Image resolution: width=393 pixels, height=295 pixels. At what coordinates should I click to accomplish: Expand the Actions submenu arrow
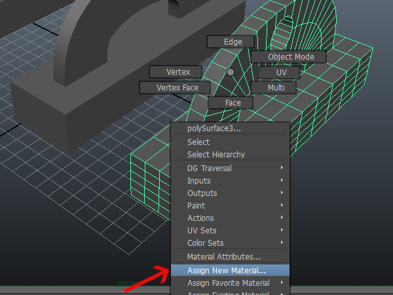282,217
